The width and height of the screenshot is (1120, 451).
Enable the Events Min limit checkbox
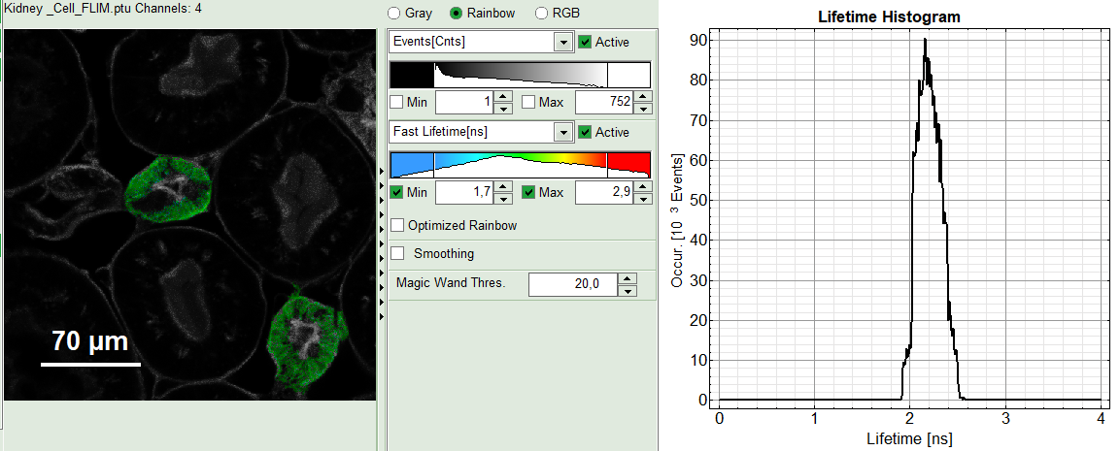click(396, 102)
